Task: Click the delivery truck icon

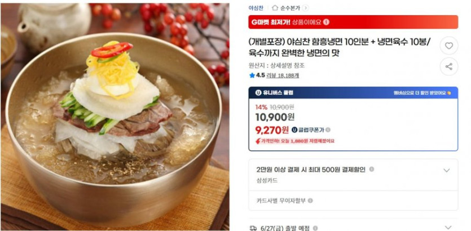Action: tap(253, 228)
